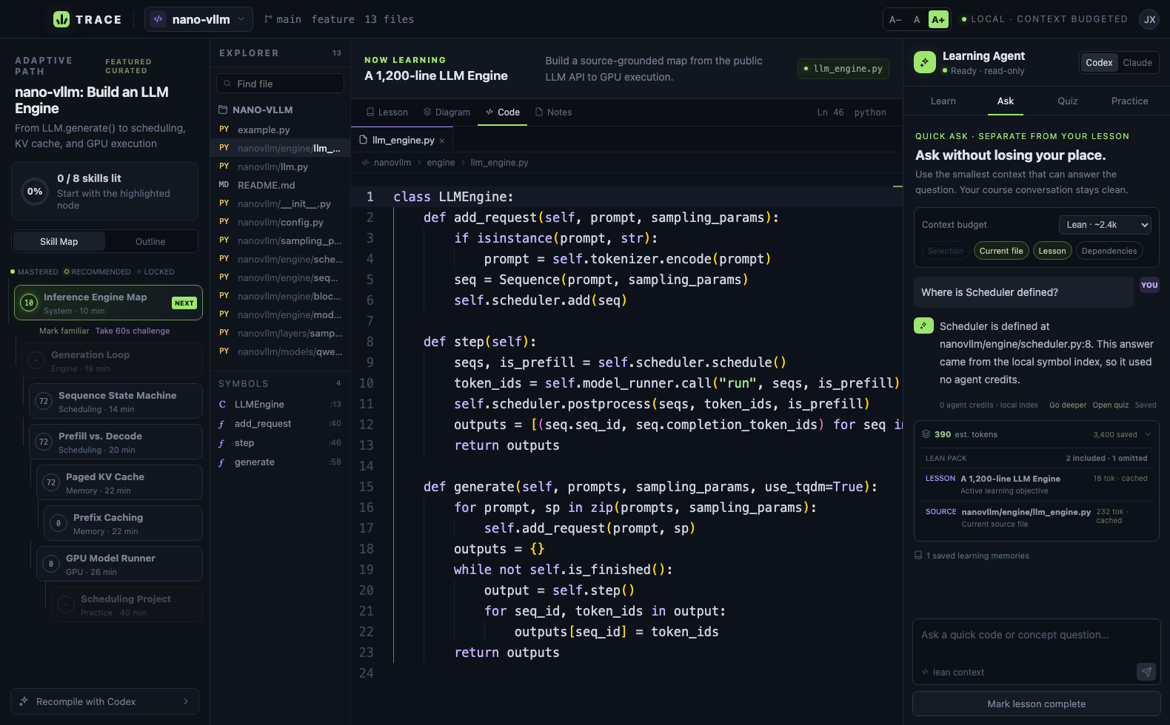Open the GPU Model Runner node
Screen dimensions: 1170x725
[x=119, y=564]
